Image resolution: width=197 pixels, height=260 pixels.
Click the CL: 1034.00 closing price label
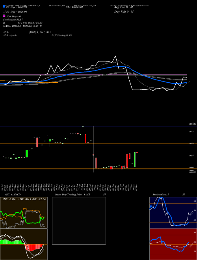point(74,7)
